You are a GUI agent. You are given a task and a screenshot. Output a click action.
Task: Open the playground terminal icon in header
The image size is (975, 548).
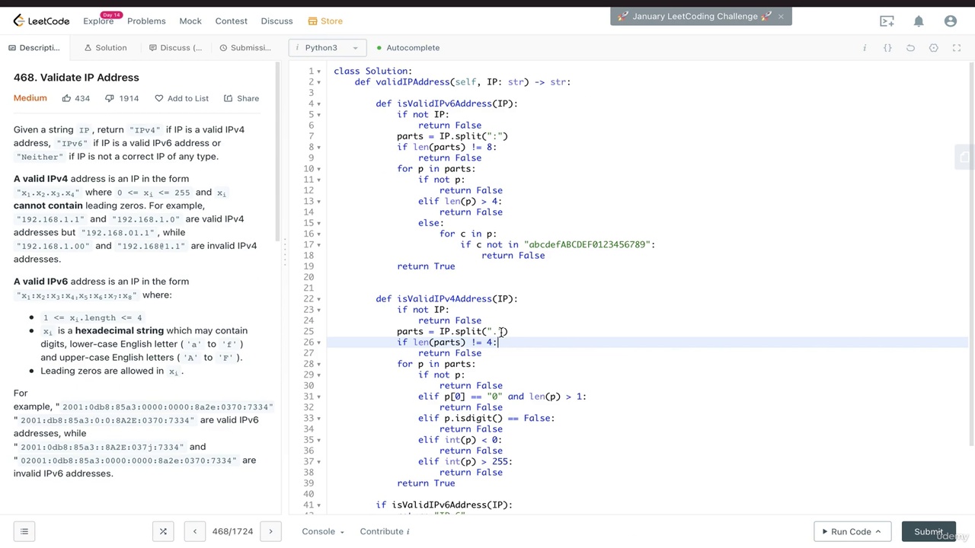click(x=887, y=21)
